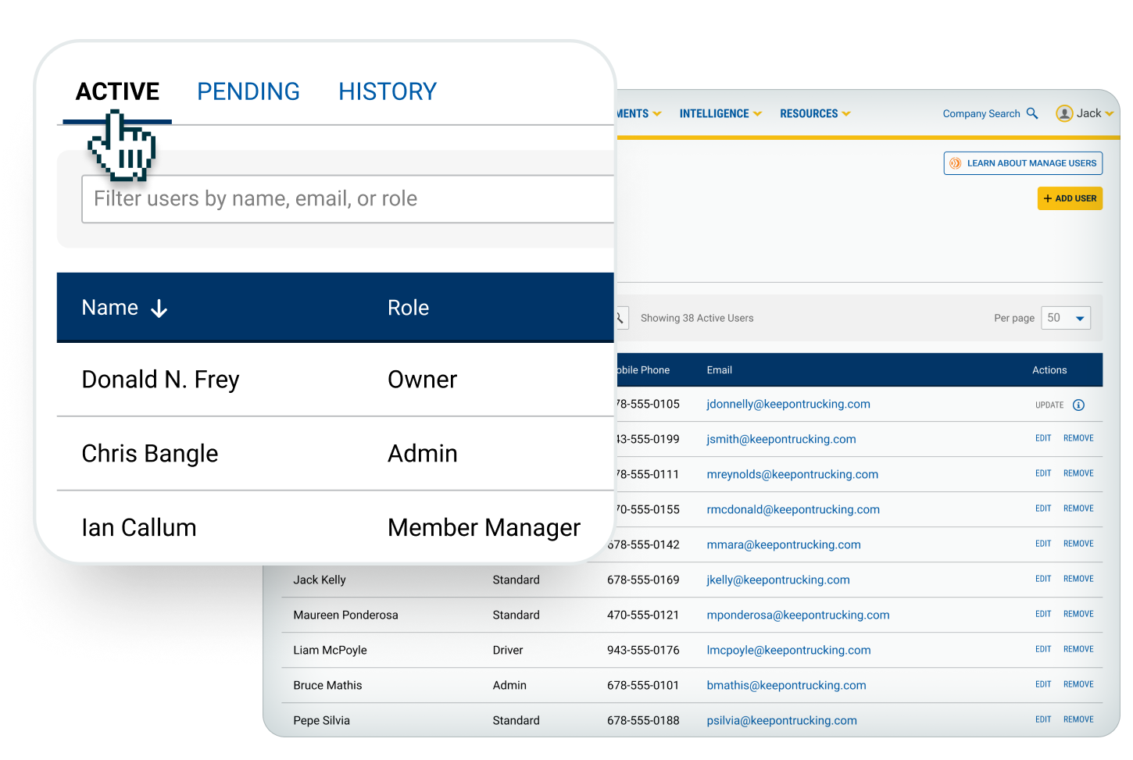Expand the Resources menu

tap(814, 113)
